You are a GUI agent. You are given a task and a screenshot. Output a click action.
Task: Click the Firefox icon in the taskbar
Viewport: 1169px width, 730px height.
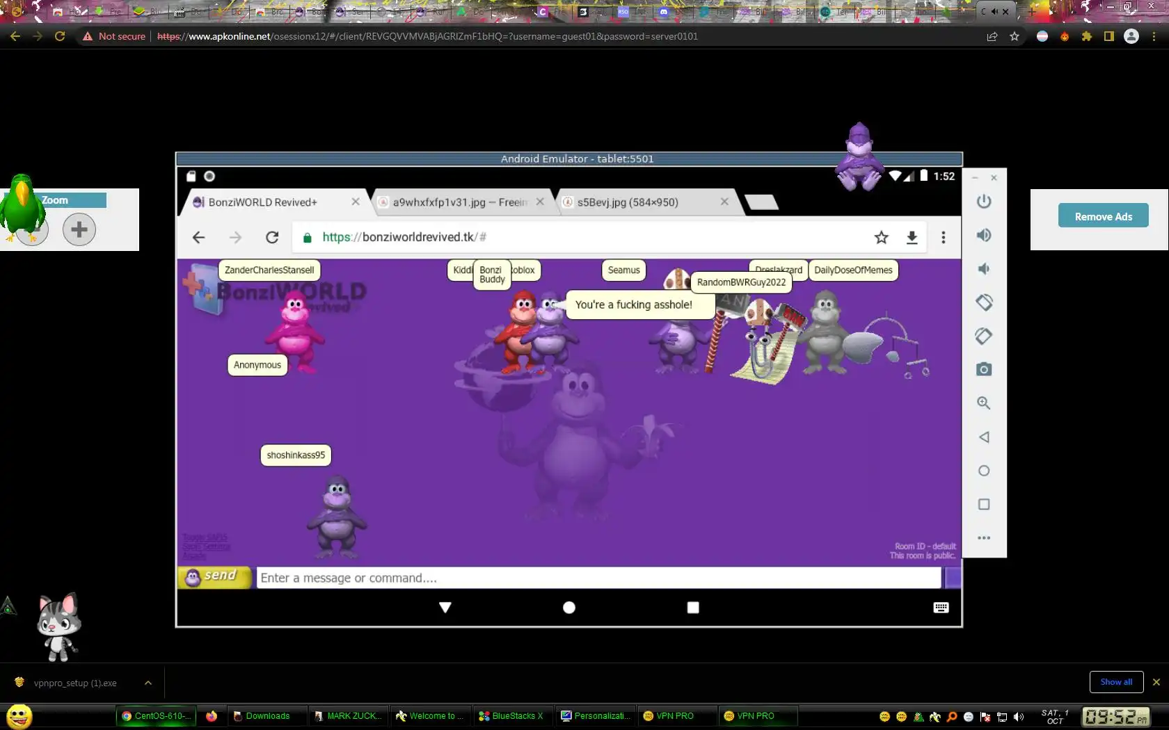(212, 716)
